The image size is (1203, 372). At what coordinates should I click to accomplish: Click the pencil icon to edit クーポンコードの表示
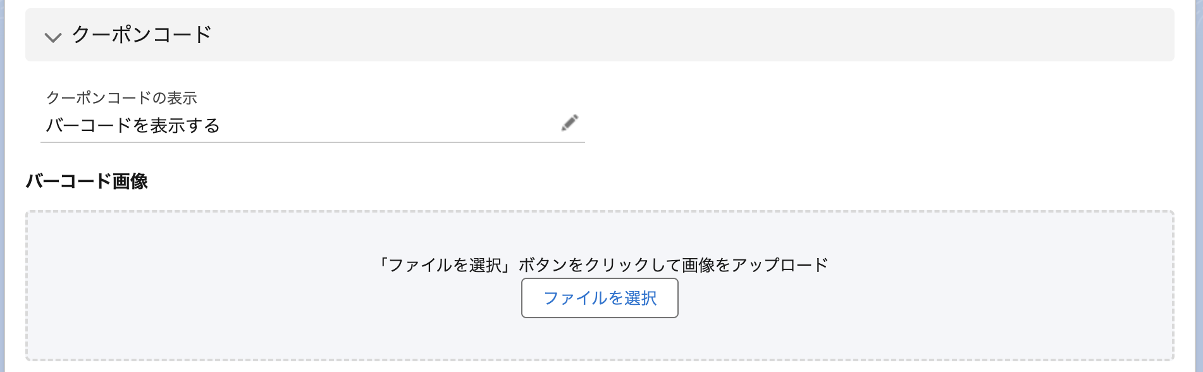pyautogui.click(x=569, y=123)
